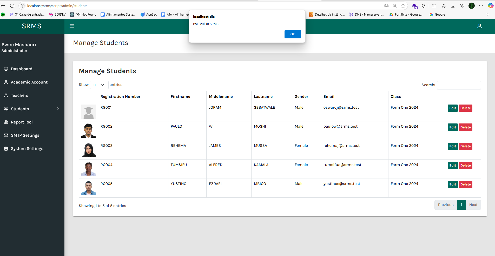Go to Next page of entries
This screenshot has height=256, width=495.
coord(473,205)
